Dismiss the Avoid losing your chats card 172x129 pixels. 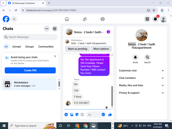[55, 56]
